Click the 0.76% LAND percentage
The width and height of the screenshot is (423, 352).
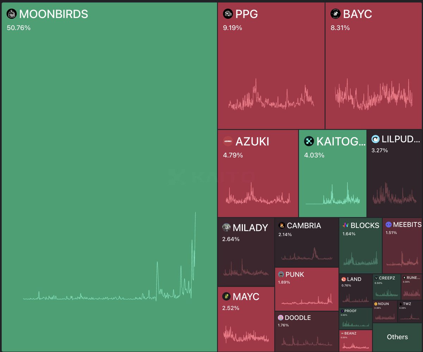346,285
